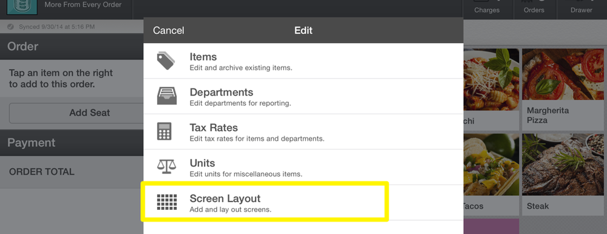Click the ORDER TOTAL row
This screenshot has height=234, width=607.
[72, 172]
